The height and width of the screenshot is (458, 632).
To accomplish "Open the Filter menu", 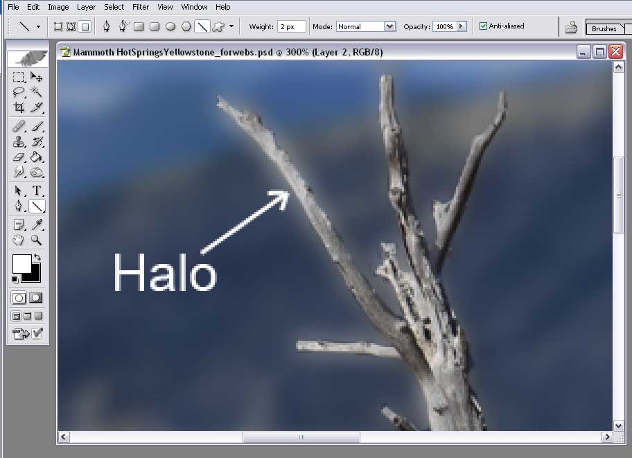I will 141,7.
